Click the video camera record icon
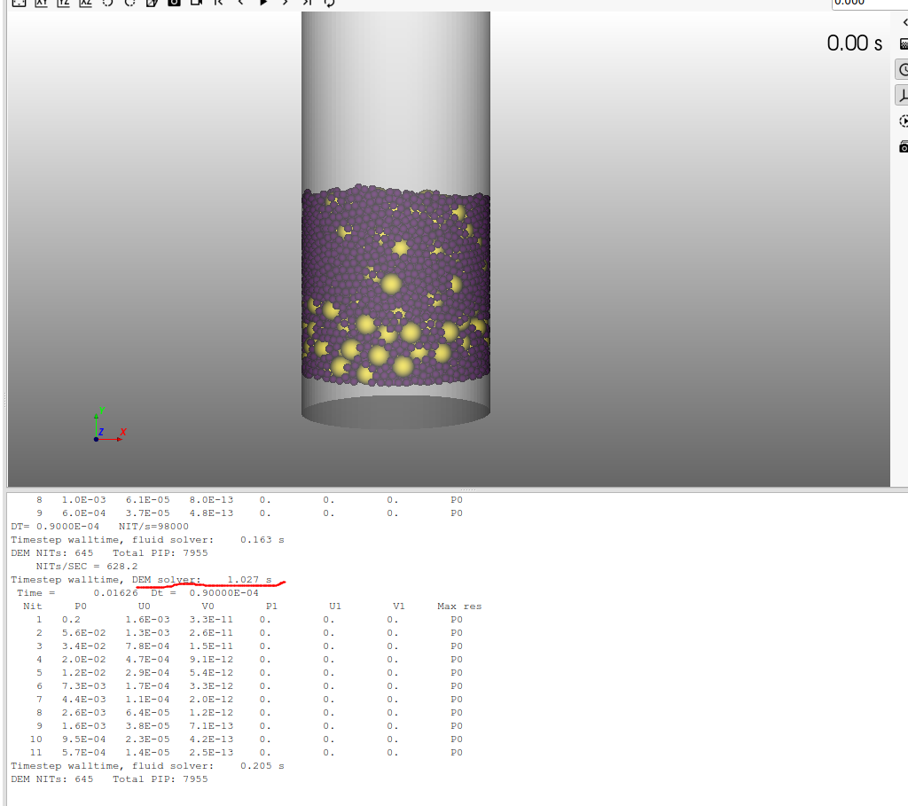Image resolution: width=908 pixels, height=806 pixels. click(x=196, y=3)
